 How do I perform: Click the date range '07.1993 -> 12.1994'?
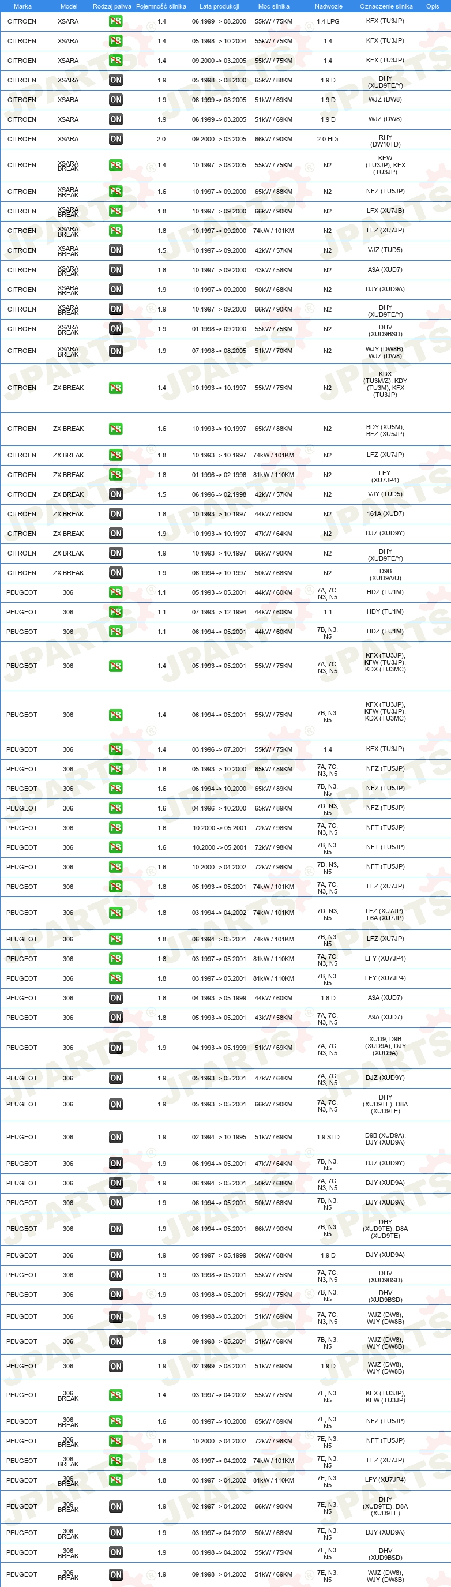pos(219,613)
